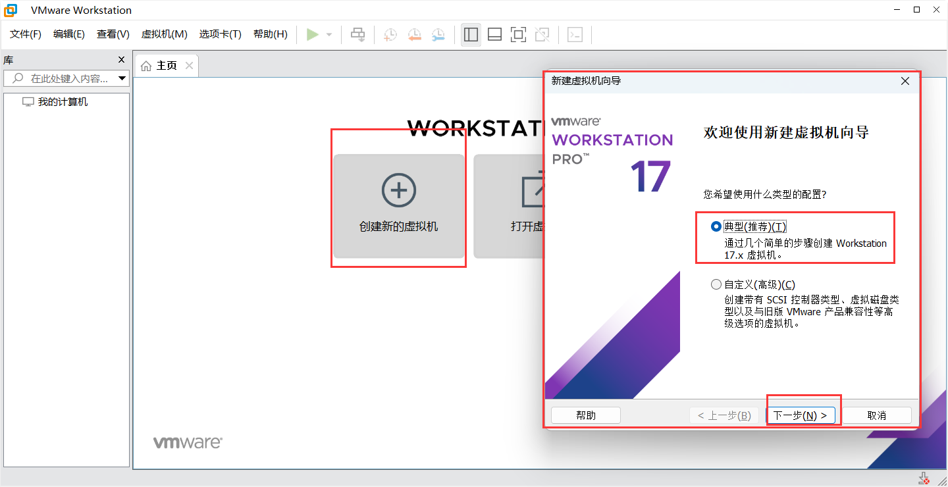Click the 新建虚拟机向导 title text
This screenshot has height=487, width=948.
pyautogui.click(x=586, y=81)
